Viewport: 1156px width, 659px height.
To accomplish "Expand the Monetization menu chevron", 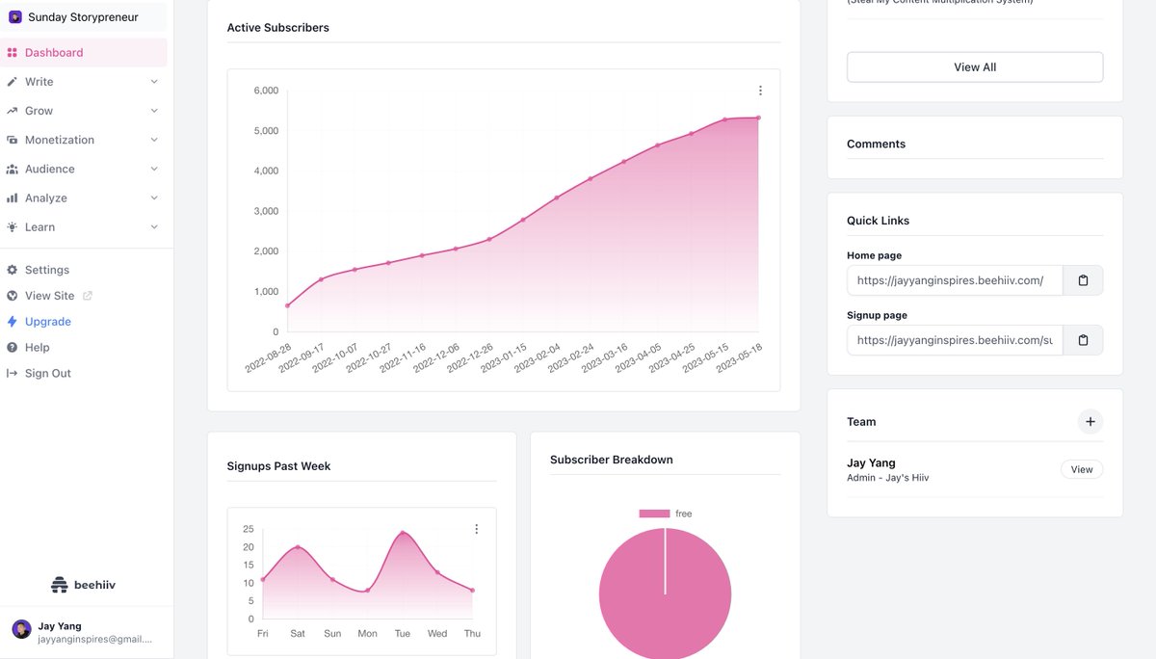I will tap(154, 140).
